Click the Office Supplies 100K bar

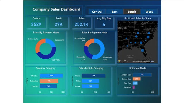click(x=51, y=76)
